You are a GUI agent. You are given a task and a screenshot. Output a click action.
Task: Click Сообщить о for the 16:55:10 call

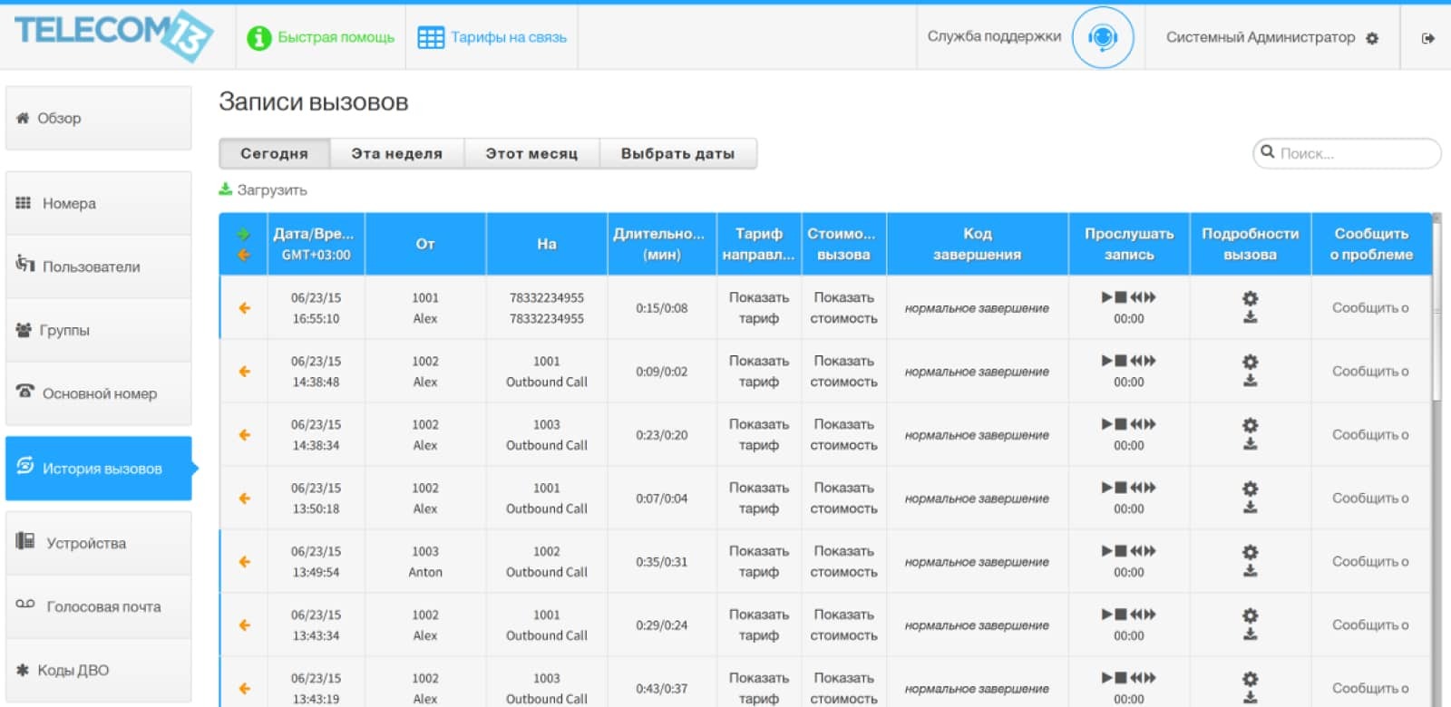tap(1370, 307)
